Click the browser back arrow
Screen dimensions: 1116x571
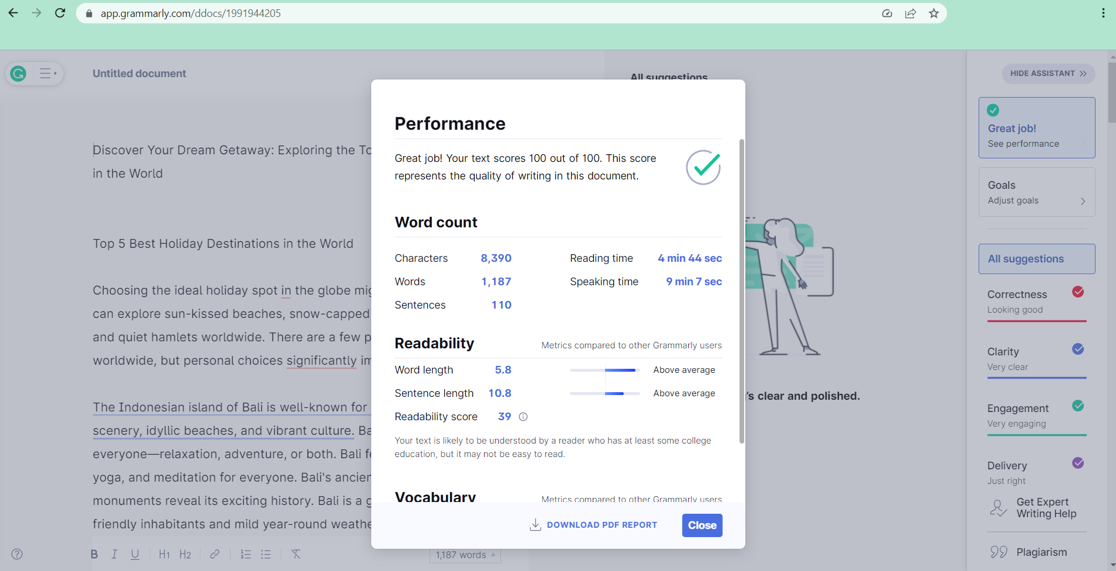pos(13,13)
